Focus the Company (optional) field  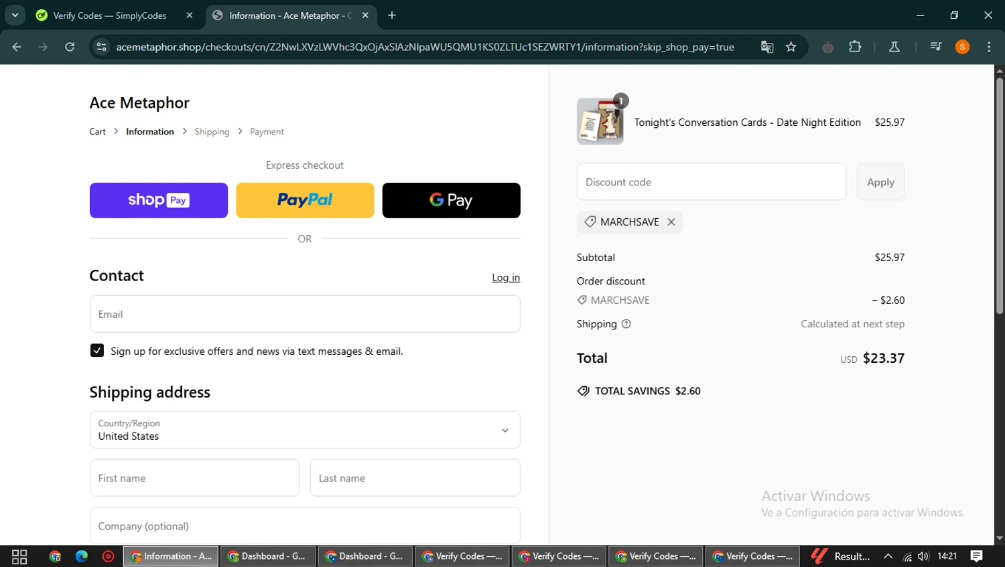[305, 525]
